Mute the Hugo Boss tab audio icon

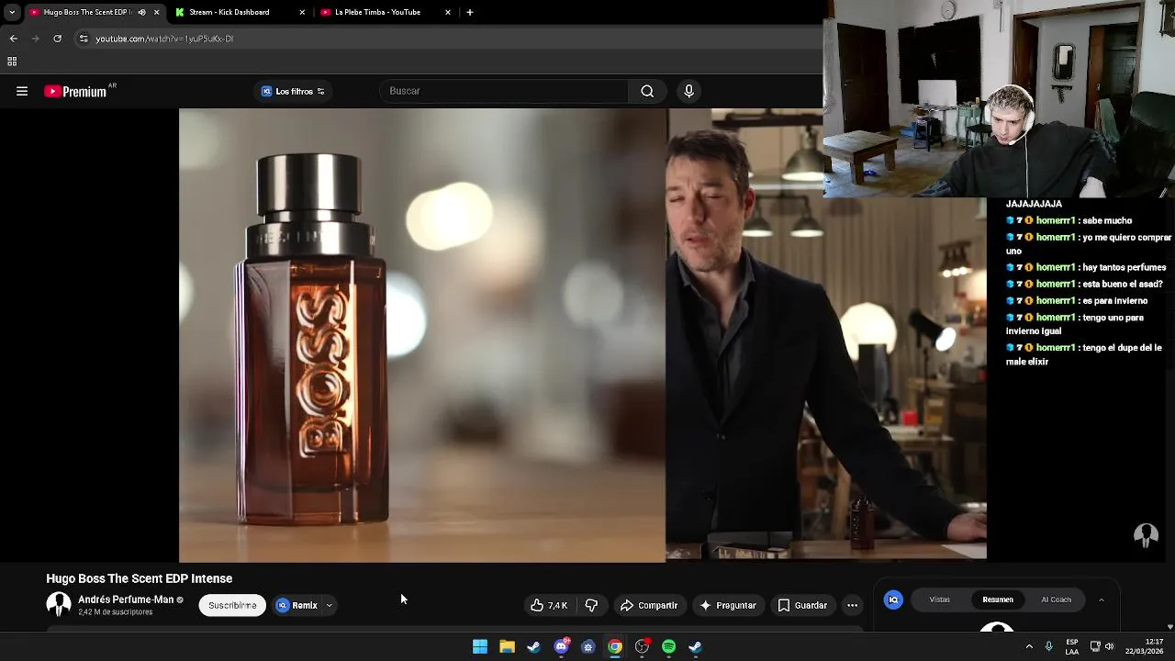141,12
